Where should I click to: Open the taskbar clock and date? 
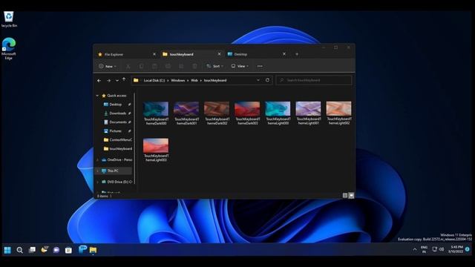tap(456, 249)
